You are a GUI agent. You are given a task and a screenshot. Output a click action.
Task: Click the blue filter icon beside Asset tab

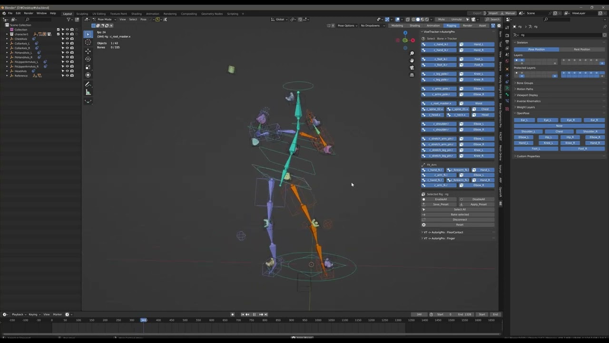tap(493, 26)
